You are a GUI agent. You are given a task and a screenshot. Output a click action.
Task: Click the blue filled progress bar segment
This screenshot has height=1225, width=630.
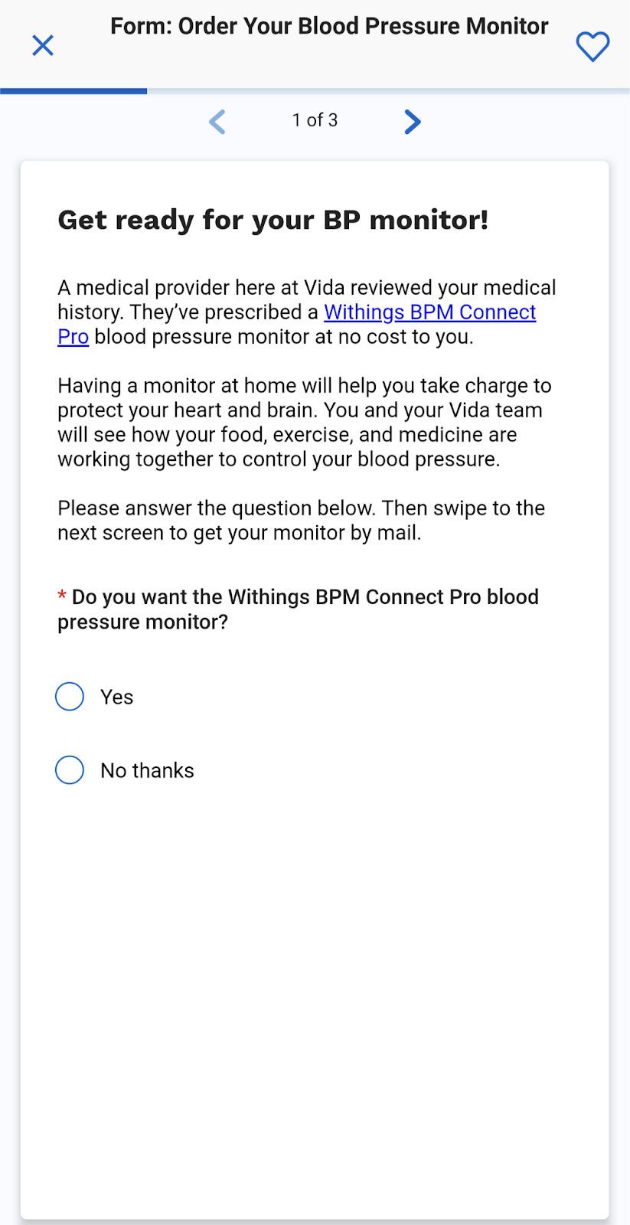click(73, 91)
